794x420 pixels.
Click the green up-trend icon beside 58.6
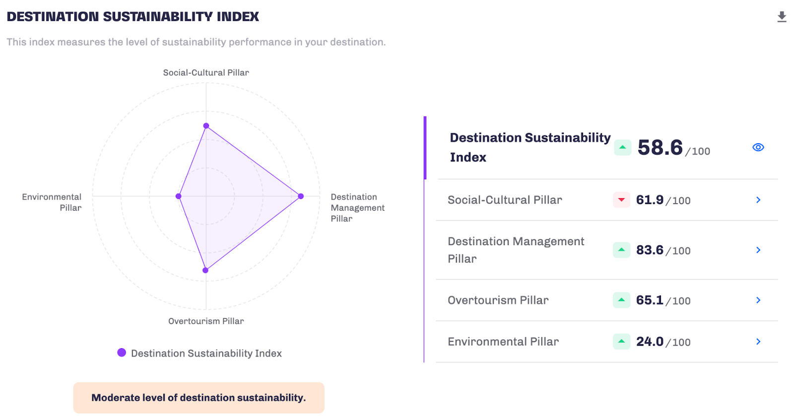(622, 147)
